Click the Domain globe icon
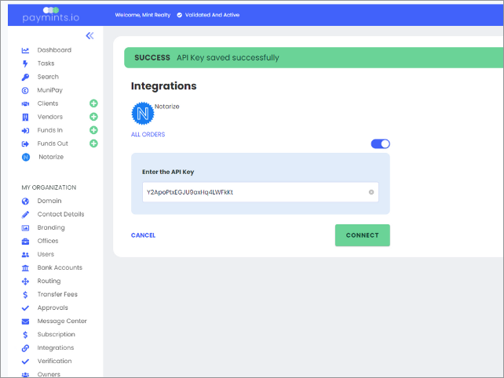The image size is (504, 378). [25, 202]
